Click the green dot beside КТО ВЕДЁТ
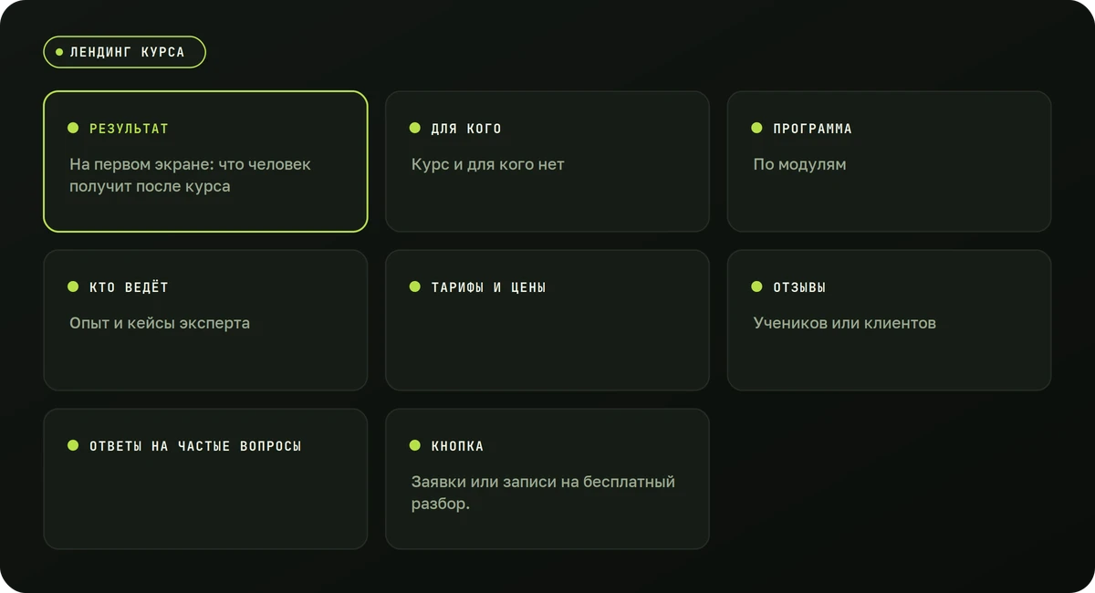The width and height of the screenshot is (1095, 593). click(x=73, y=286)
